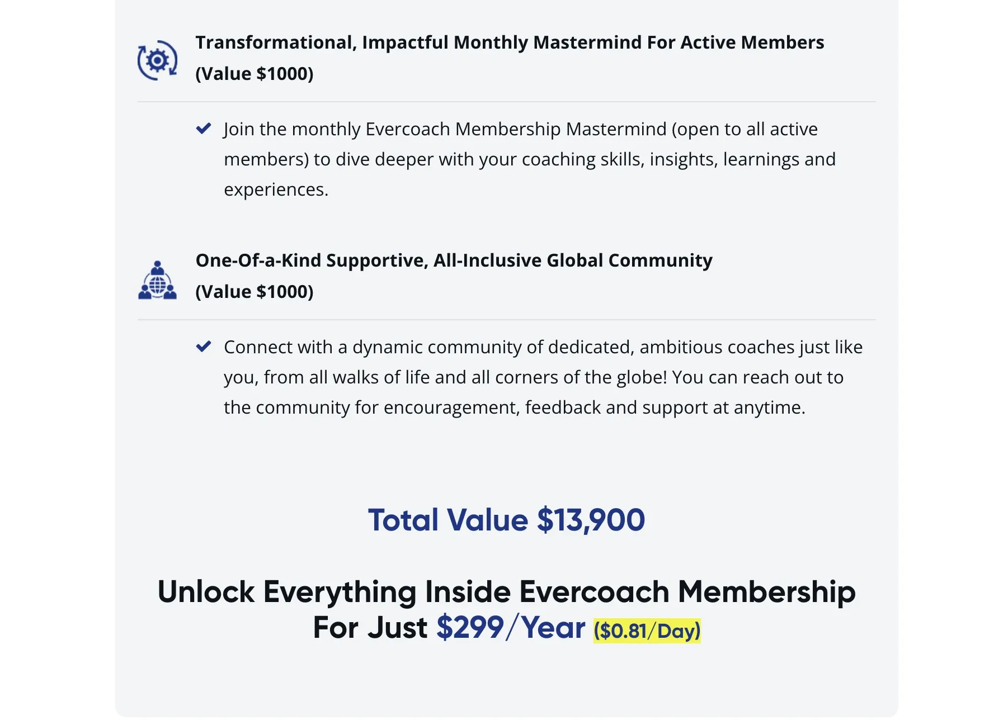Viewport: 994px width, 725px height.
Task: Click the blue "$299/Year" price
Action: point(510,627)
